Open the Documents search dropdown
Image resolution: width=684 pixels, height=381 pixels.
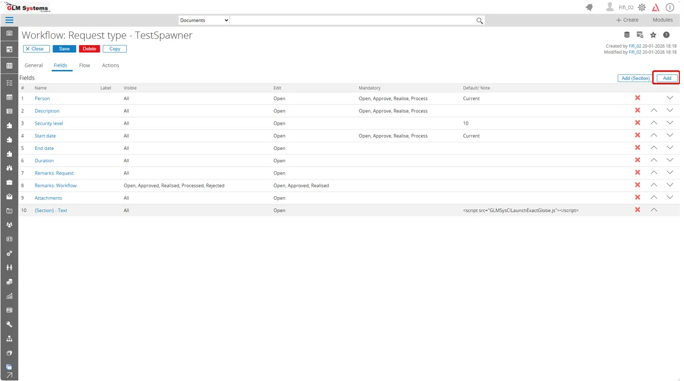[204, 21]
